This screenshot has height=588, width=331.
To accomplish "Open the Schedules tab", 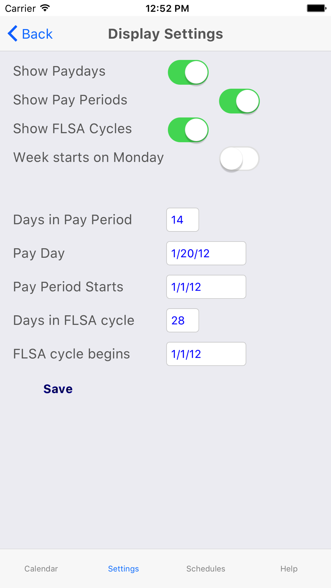I will tap(206, 568).
